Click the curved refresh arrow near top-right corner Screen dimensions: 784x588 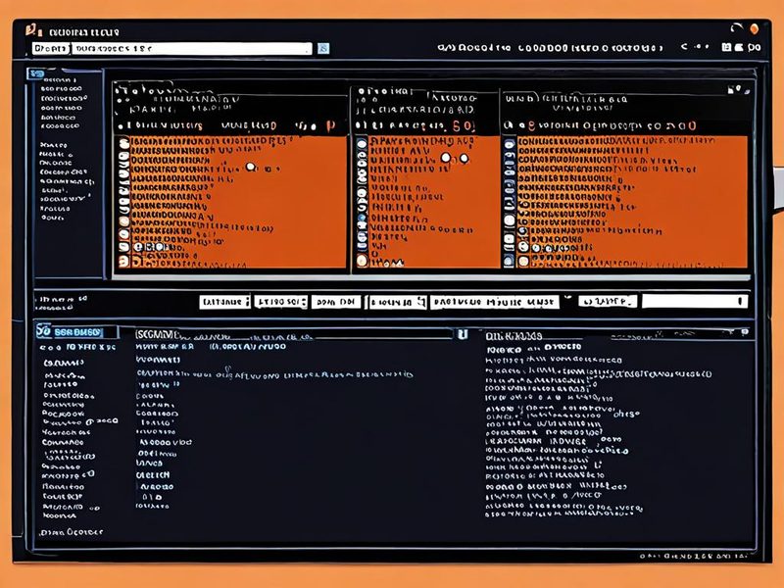tap(737, 28)
